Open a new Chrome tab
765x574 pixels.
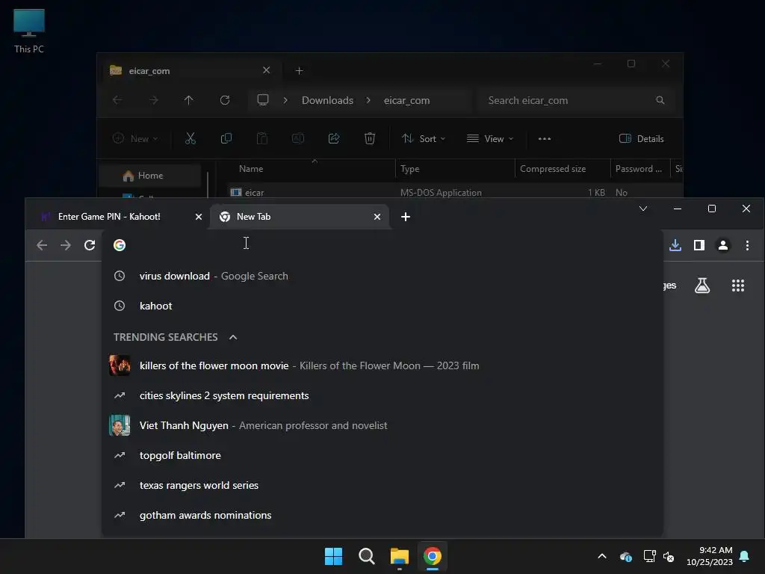click(x=406, y=217)
